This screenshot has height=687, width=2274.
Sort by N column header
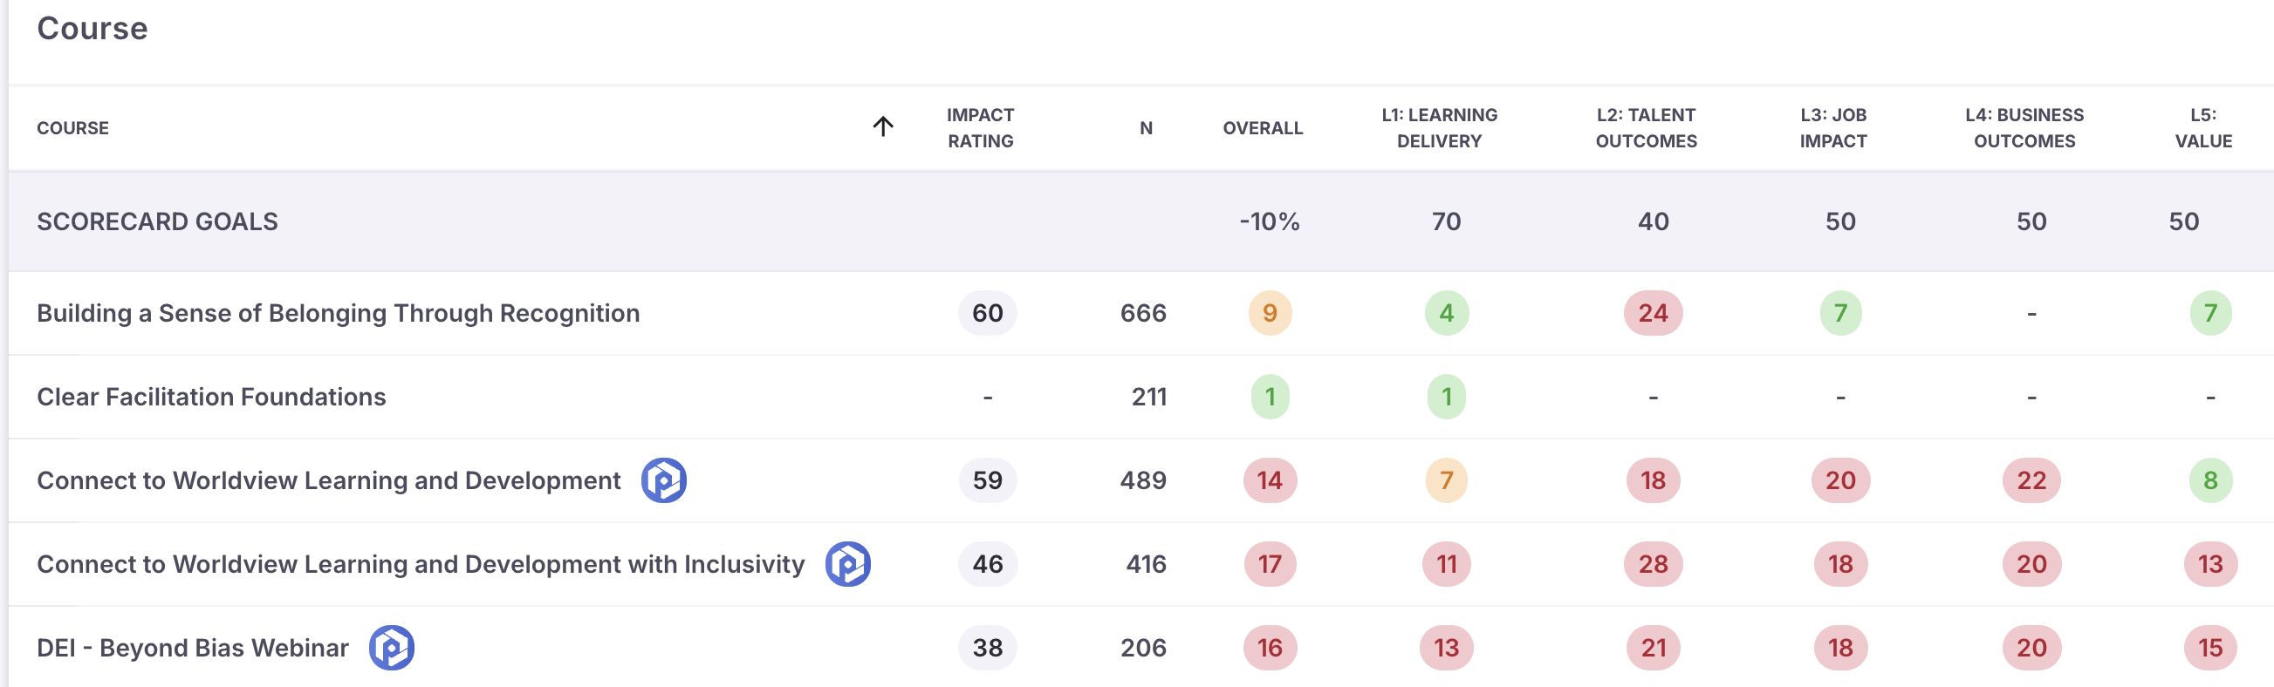coord(1146,128)
